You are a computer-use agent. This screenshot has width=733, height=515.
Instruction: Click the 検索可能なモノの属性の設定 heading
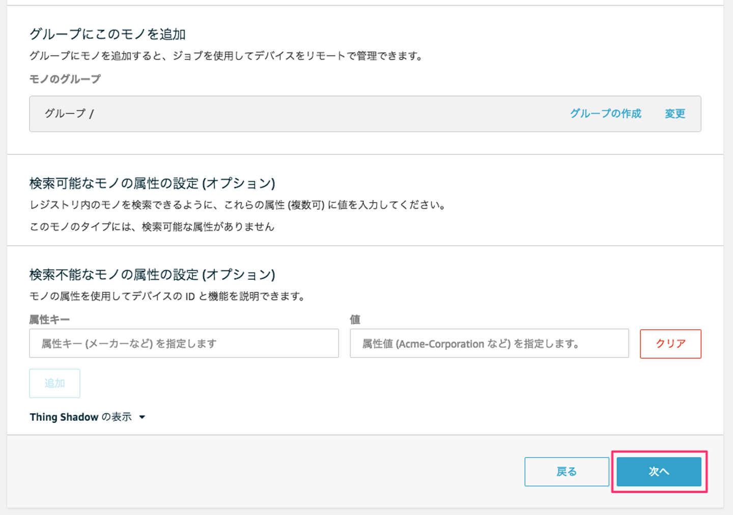[152, 183]
